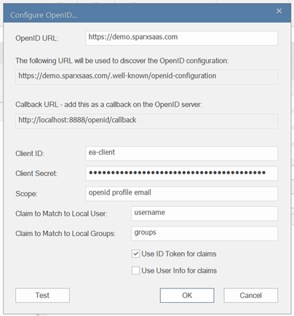
Task: Click the groups claim field for Local Groups
Action: [x=204, y=233]
